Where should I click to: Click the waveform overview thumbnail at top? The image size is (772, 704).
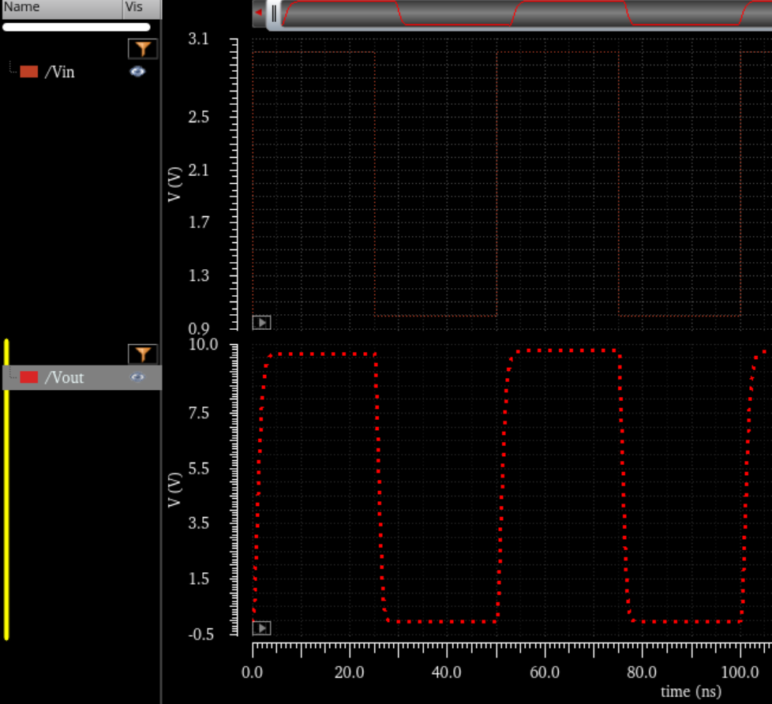tap(521, 13)
